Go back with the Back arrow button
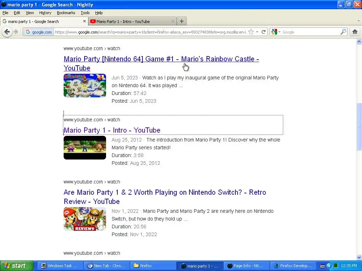Screen dimensions: 362x271 (7, 32)
